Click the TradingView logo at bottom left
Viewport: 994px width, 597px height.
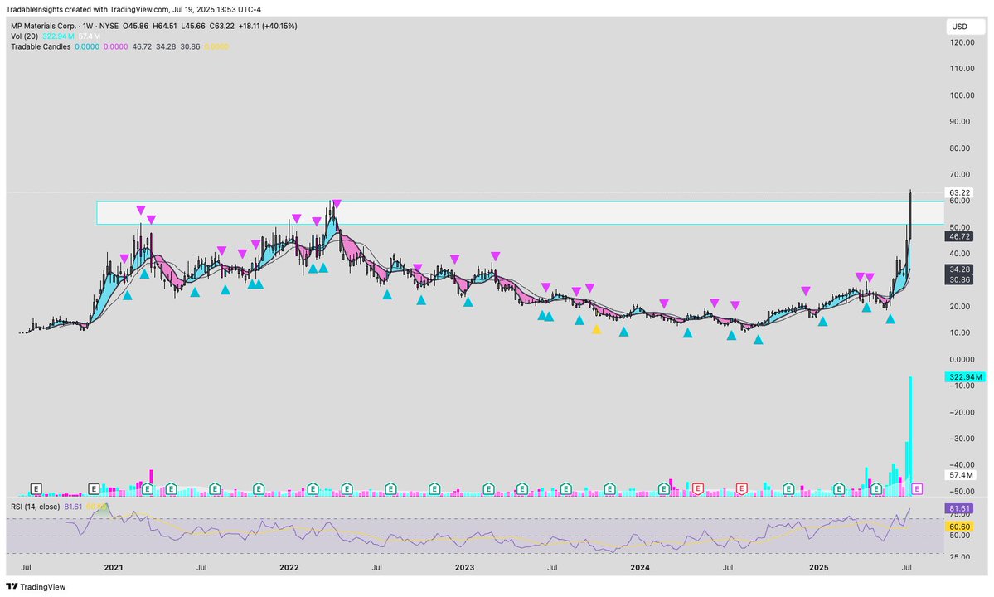click(x=36, y=587)
